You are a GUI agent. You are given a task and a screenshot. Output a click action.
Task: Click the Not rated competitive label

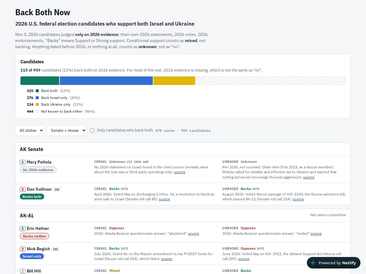328,215
